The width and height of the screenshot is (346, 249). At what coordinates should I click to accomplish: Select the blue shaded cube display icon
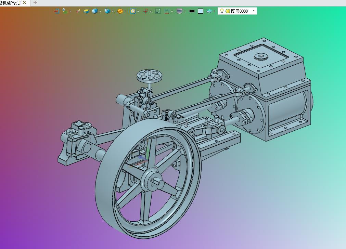pos(95,11)
